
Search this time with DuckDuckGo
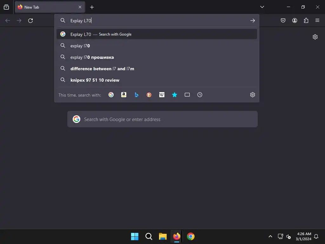point(149,95)
